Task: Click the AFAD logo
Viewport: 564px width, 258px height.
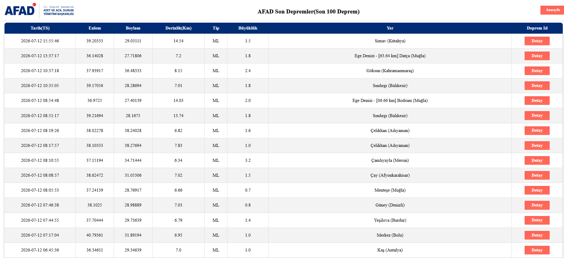Action: click(39, 10)
